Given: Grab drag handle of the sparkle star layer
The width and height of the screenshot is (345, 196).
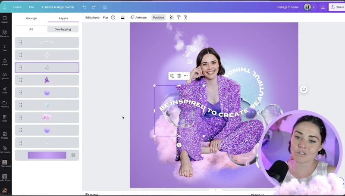Looking at the screenshot, I should (21, 55).
